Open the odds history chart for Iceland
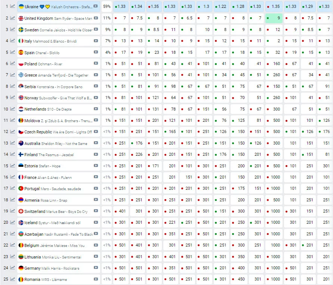Screen dimensions: 333x285 [13, 222]
